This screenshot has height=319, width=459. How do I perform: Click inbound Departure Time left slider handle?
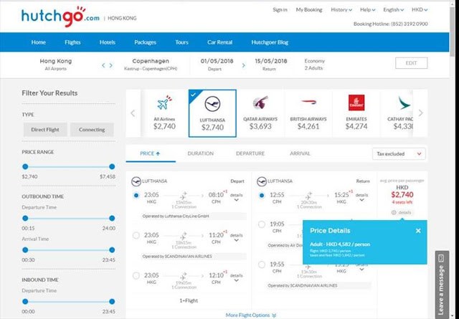[25, 302]
